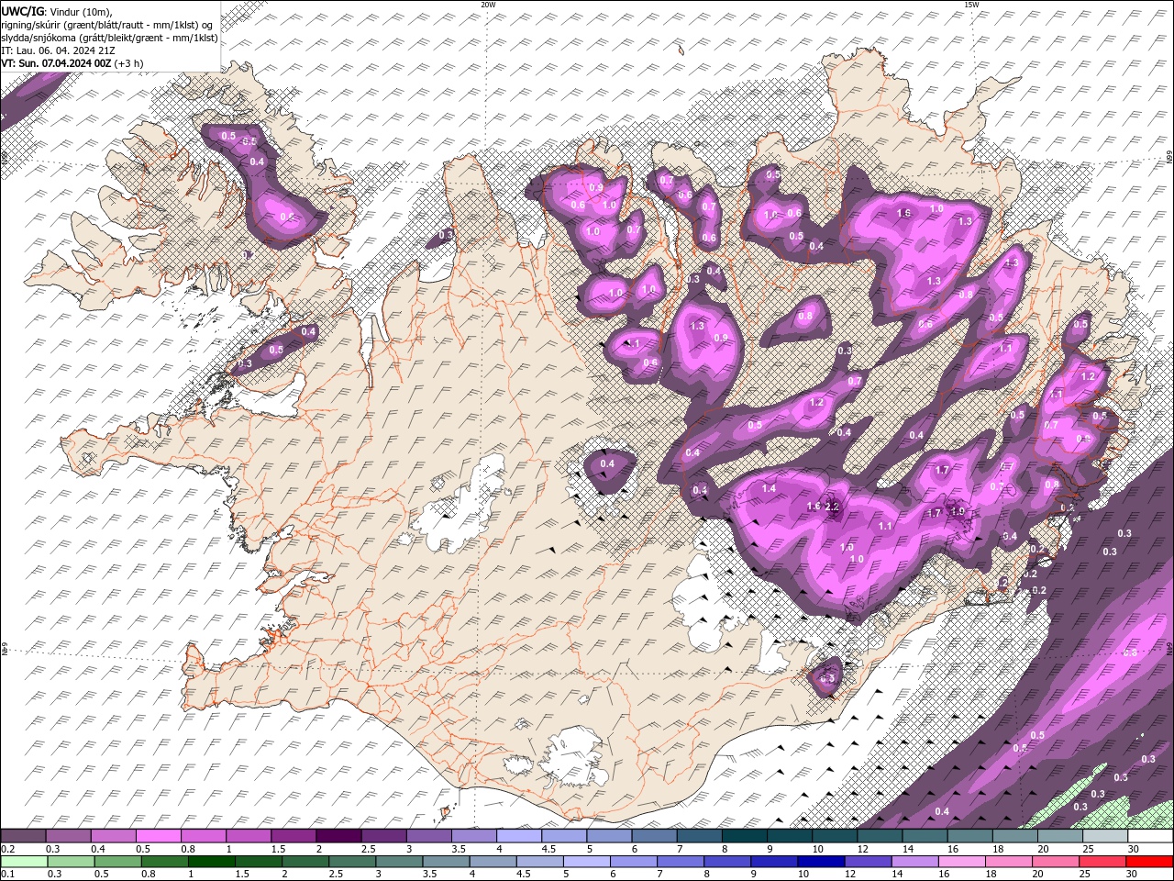Image resolution: width=1174 pixels, height=881 pixels.
Task: Click the '2.2' snowfall value on the map
Action: click(833, 507)
